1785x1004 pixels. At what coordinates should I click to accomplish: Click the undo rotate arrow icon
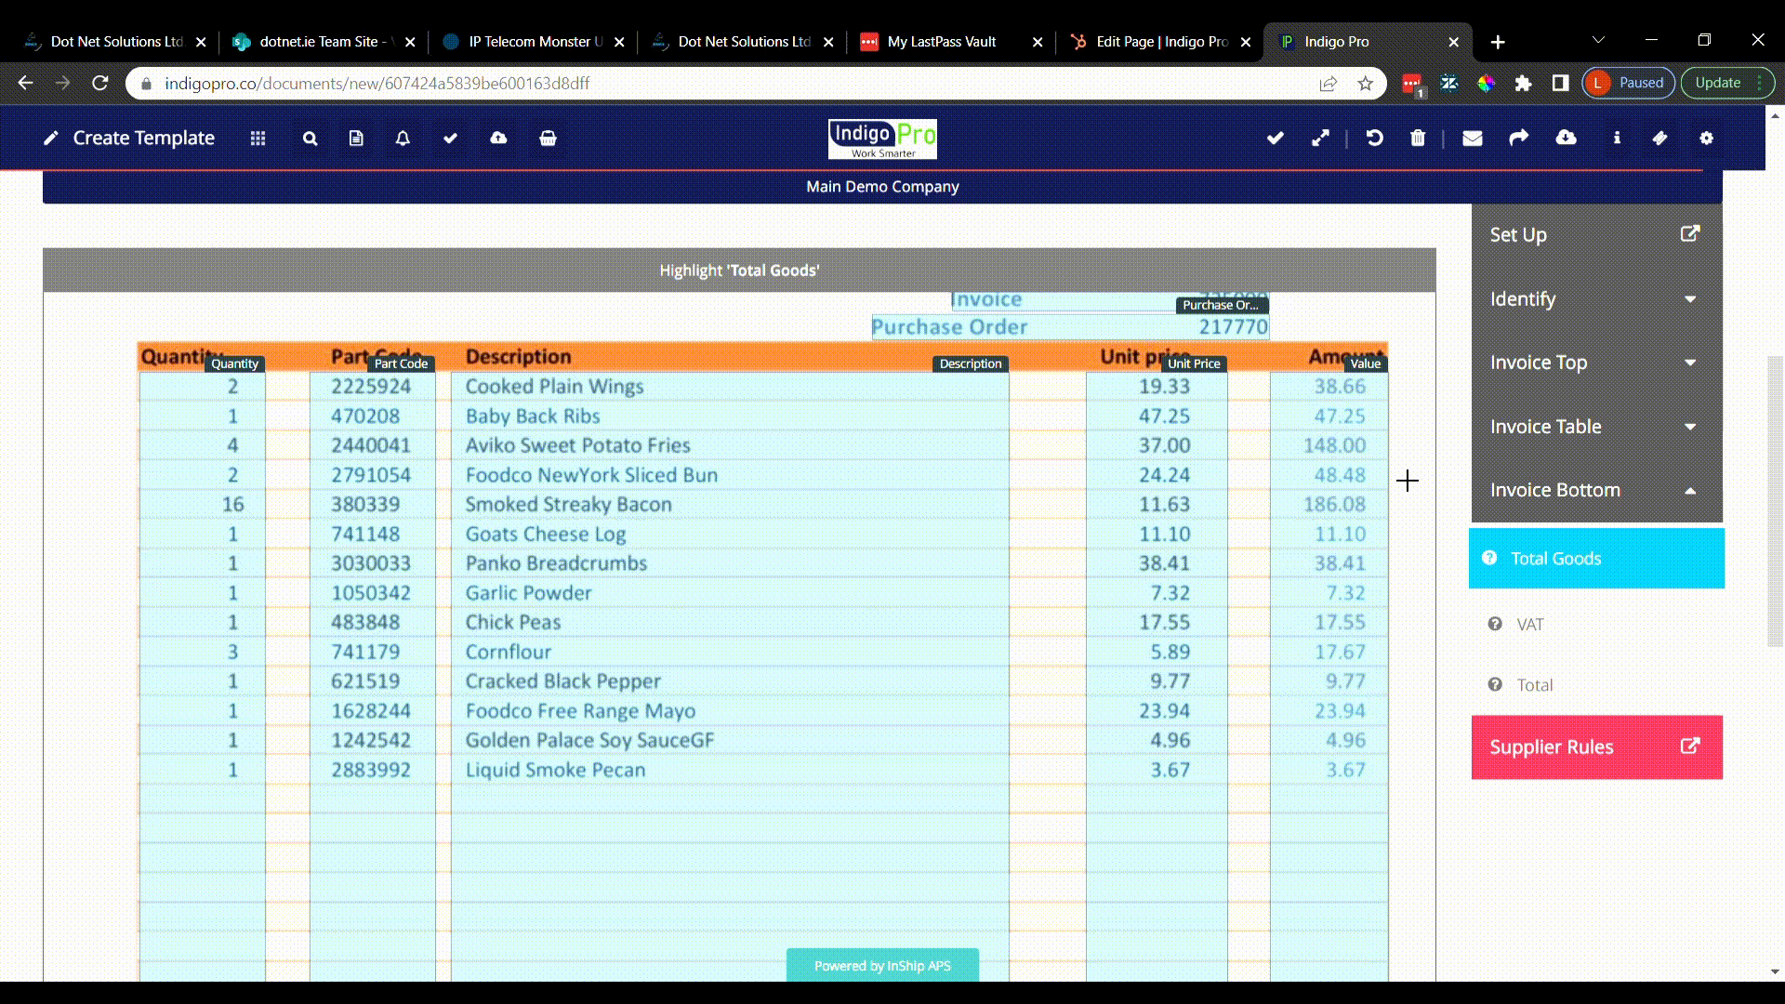click(1374, 138)
